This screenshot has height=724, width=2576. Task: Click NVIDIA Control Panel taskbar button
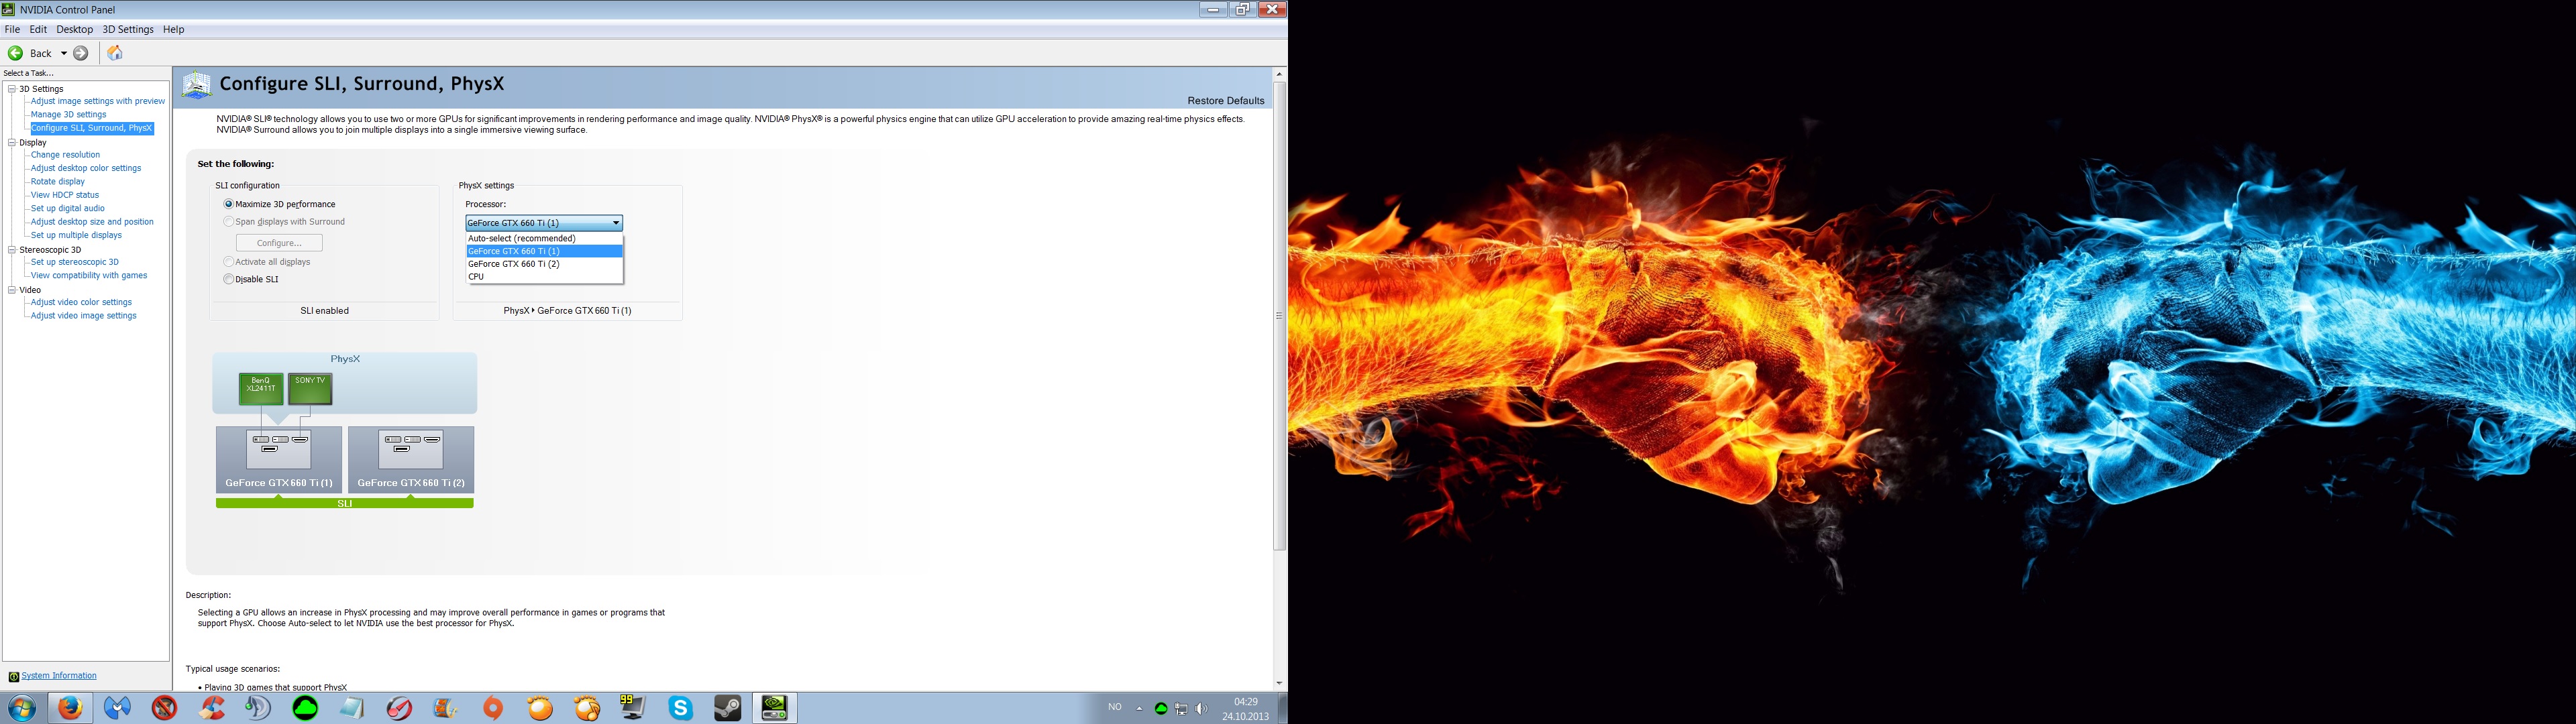tap(774, 708)
